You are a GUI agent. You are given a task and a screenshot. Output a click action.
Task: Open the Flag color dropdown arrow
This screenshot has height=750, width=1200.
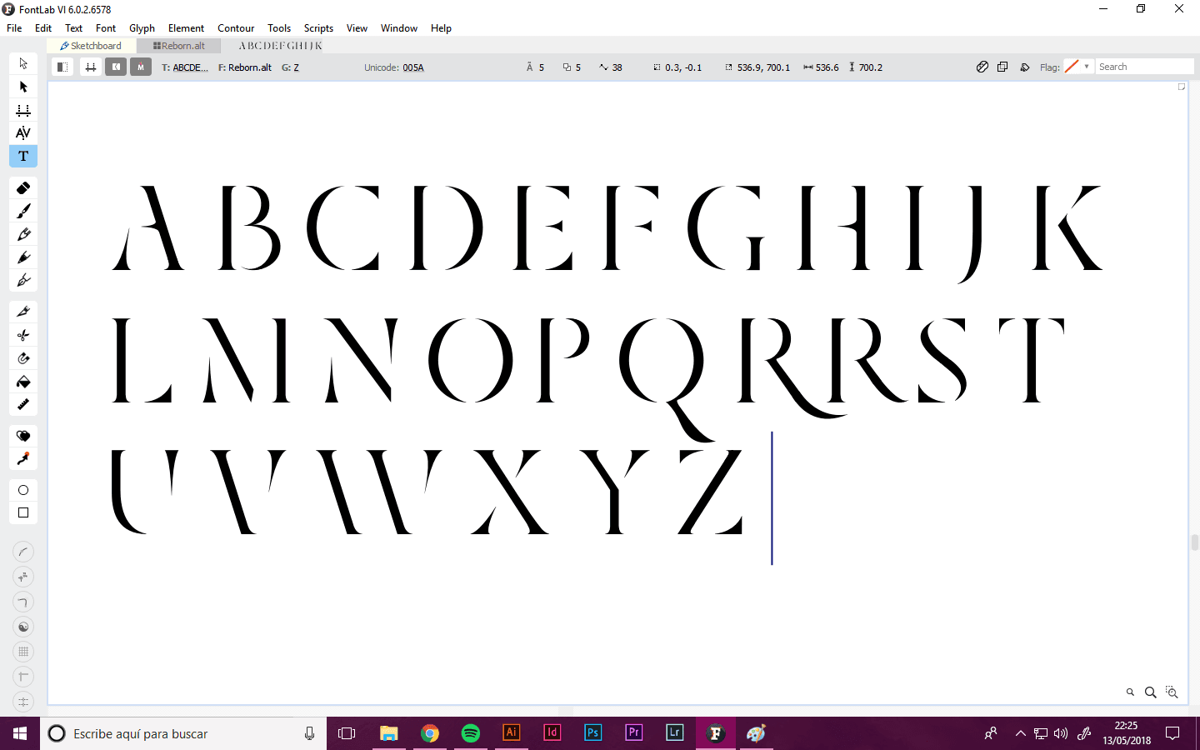pos(1087,67)
